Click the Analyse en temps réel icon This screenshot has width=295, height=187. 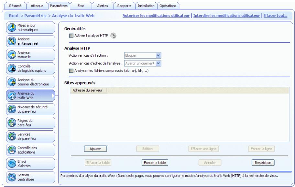[x=12, y=41]
